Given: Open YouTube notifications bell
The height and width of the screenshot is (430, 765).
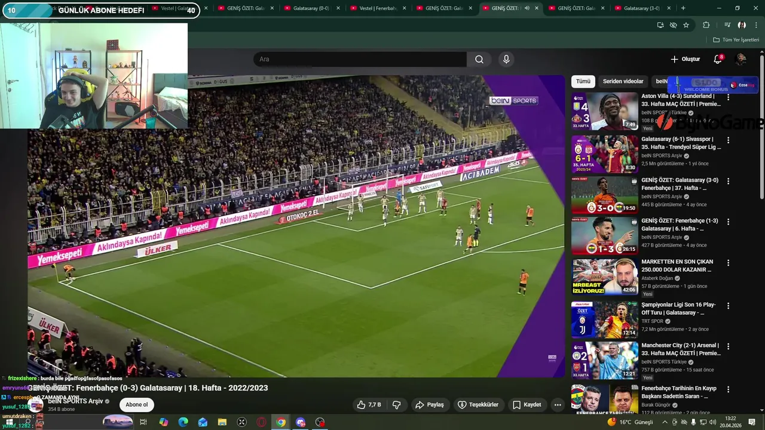Looking at the screenshot, I should click(x=718, y=59).
